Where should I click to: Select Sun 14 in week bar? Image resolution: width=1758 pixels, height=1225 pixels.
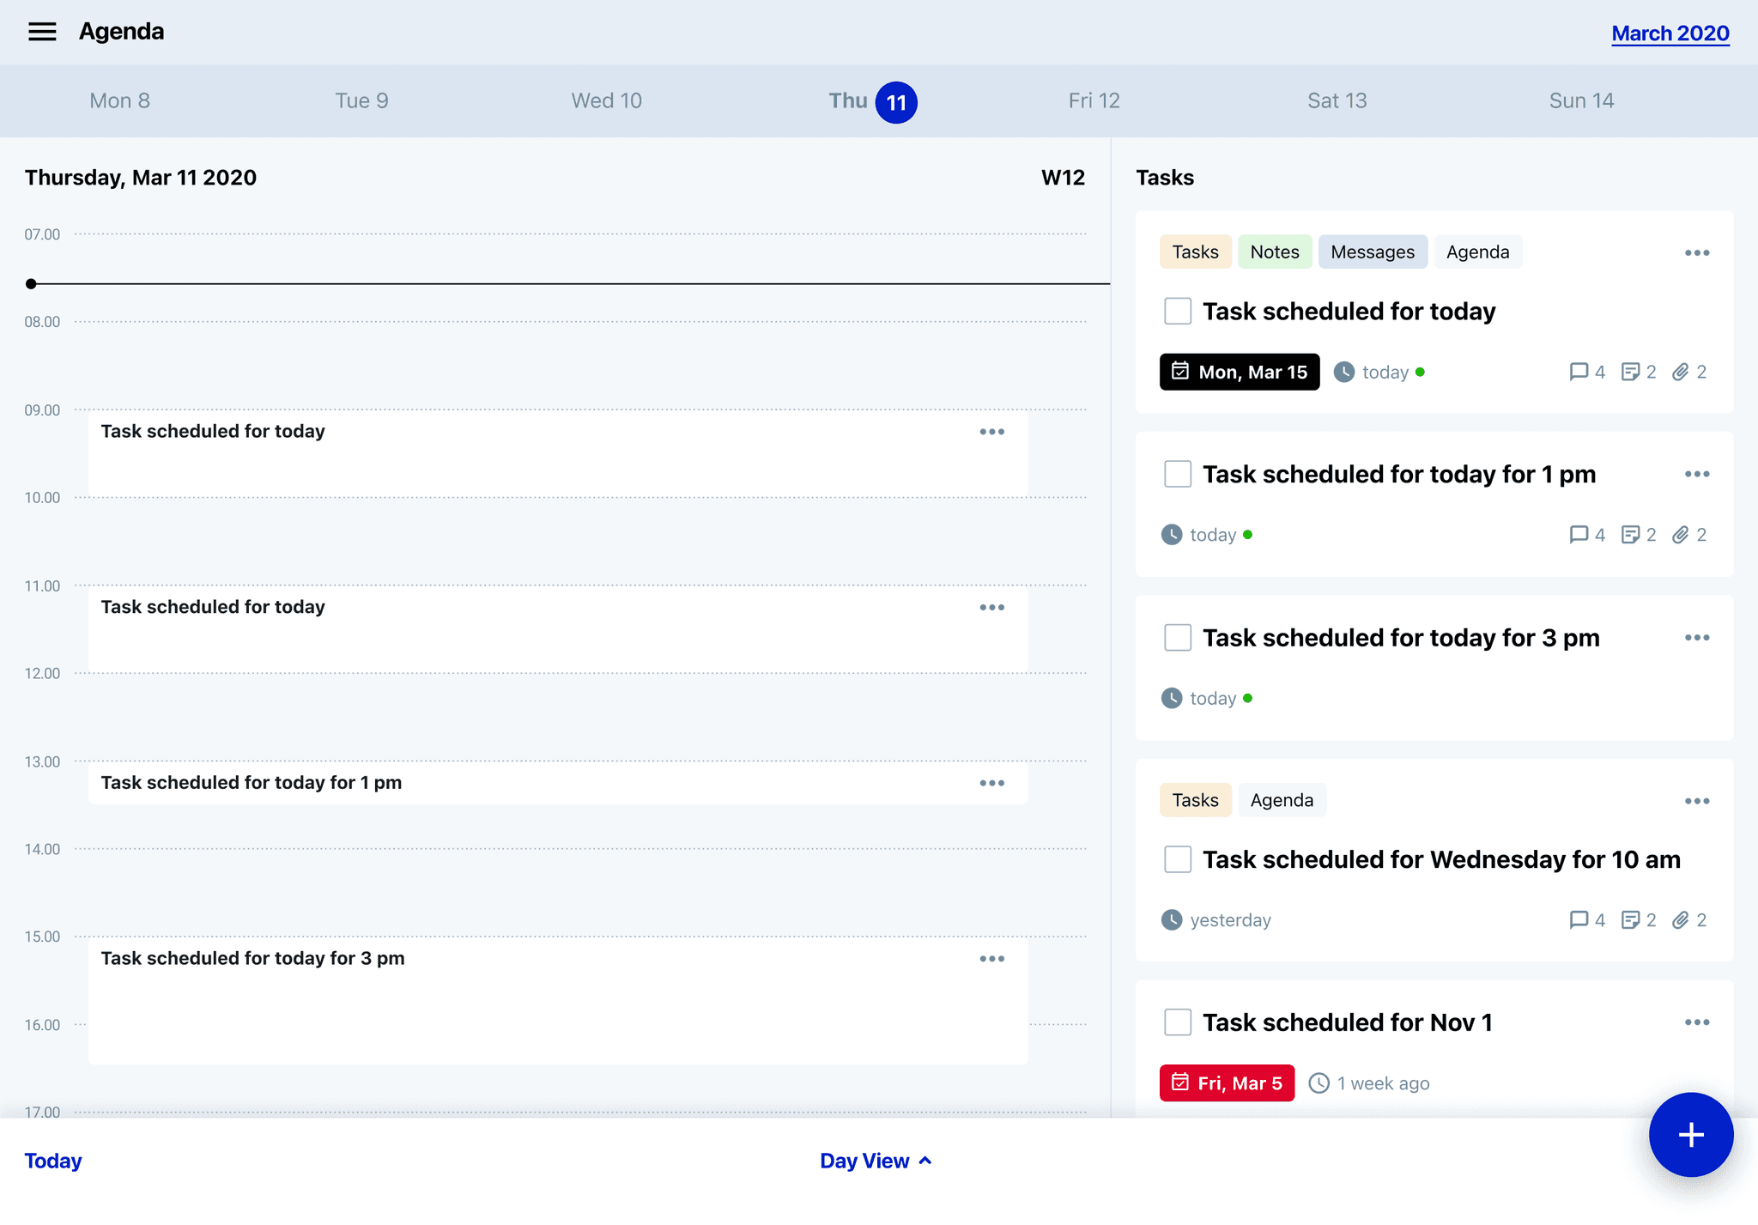coord(1581,101)
